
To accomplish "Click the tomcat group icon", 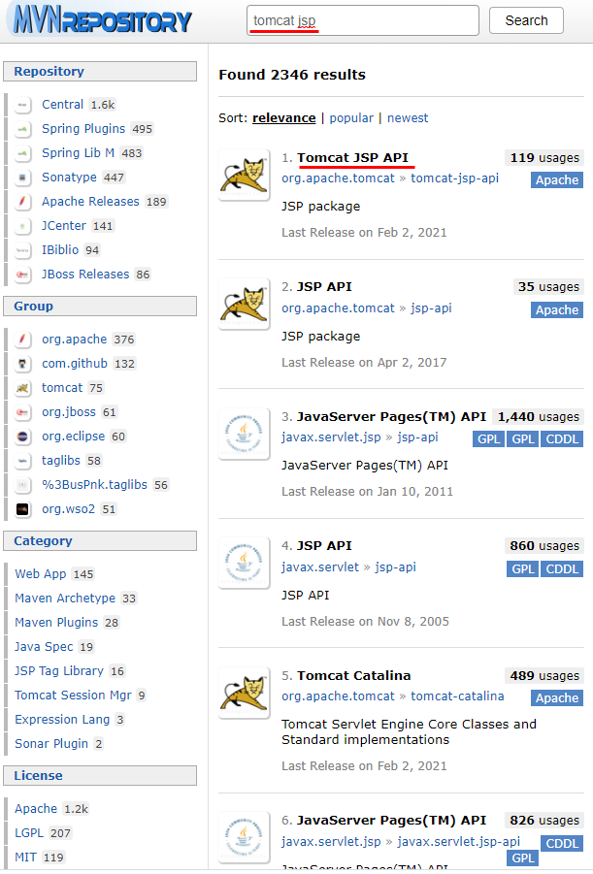I will click(22, 388).
